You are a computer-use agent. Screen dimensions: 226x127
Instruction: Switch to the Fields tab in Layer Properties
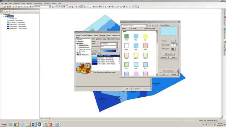(x=108, y=35)
